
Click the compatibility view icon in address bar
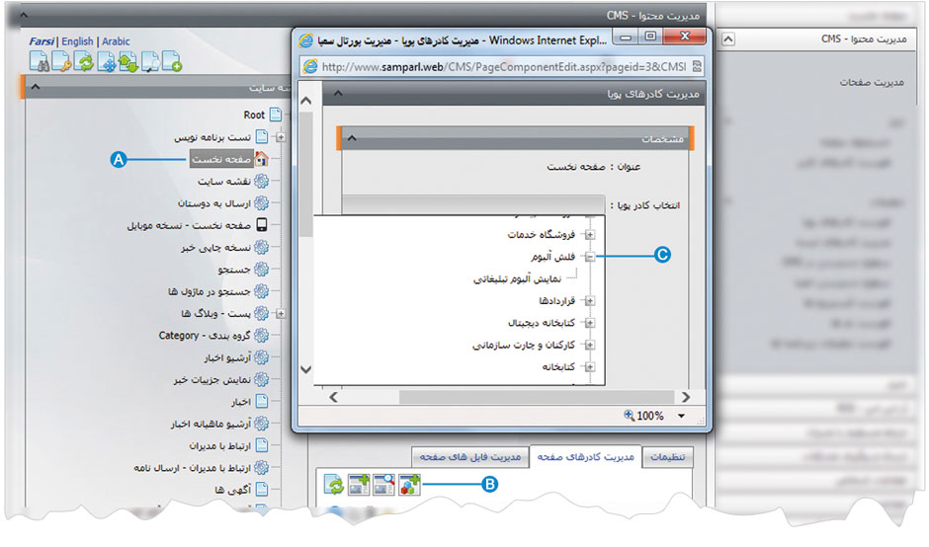697,66
